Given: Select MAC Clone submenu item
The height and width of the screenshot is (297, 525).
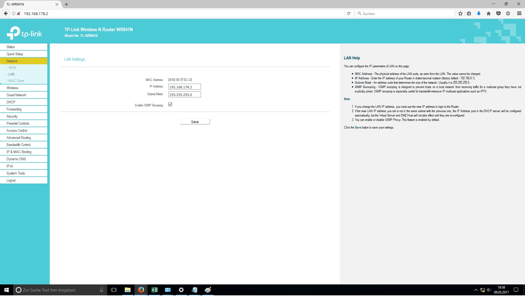Looking at the screenshot, I should click(x=16, y=81).
